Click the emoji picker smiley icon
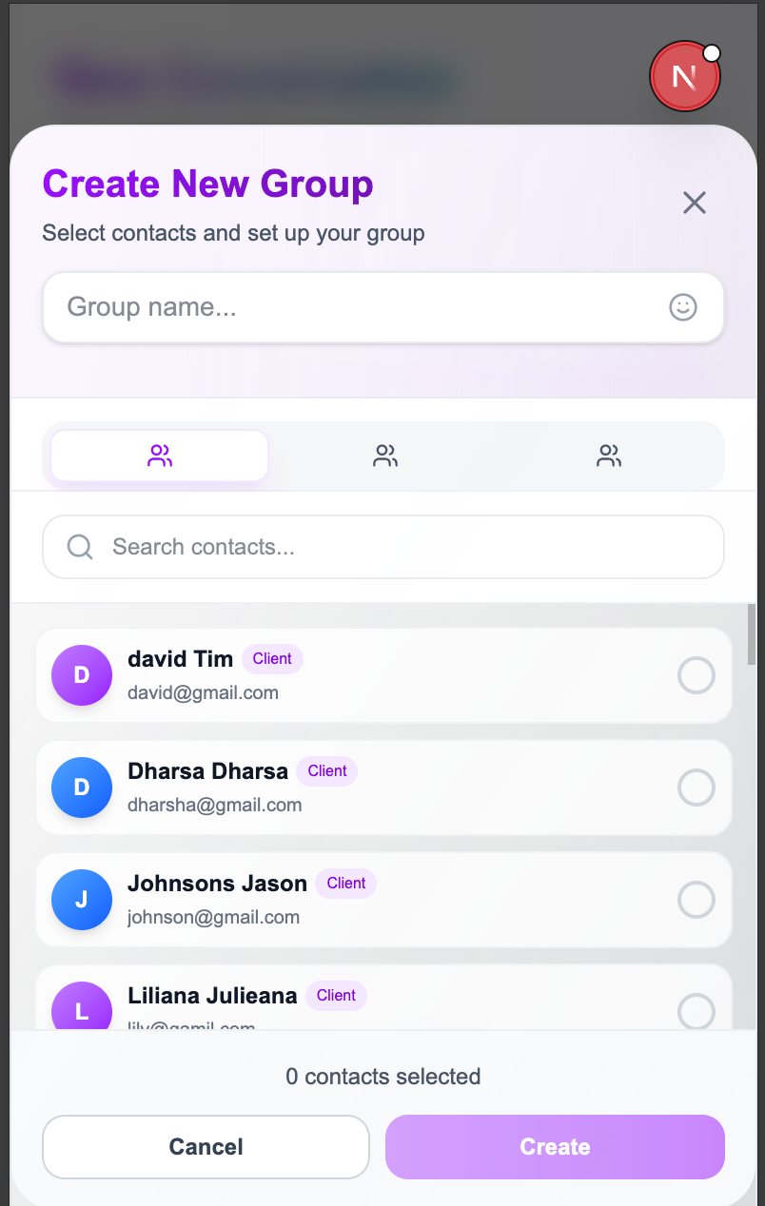 pos(683,307)
